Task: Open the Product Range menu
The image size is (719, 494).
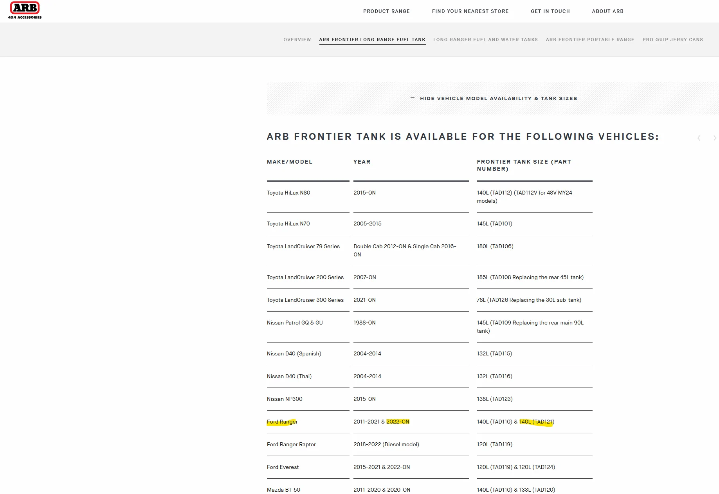Action: (x=386, y=11)
